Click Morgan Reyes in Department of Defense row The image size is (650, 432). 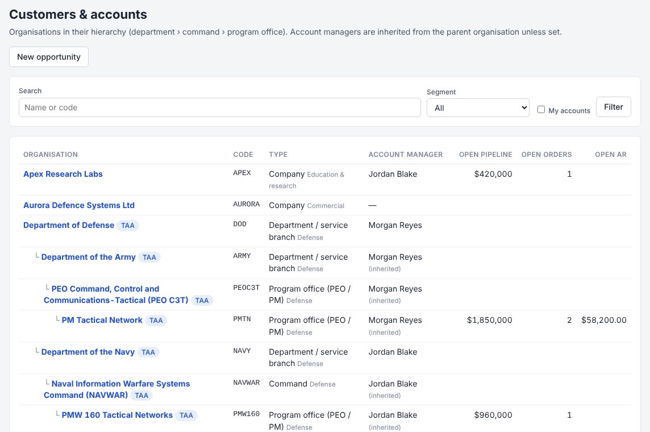(395, 225)
